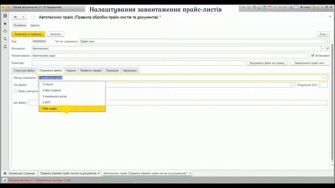The width and height of the screenshot is (335, 188).
Task: Switch to Націнка tab
Action: point(71,70)
